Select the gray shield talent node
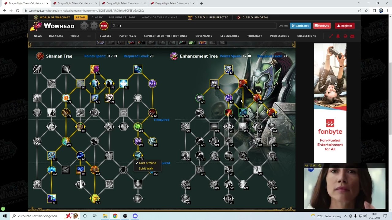The image size is (392, 220). 123,170
